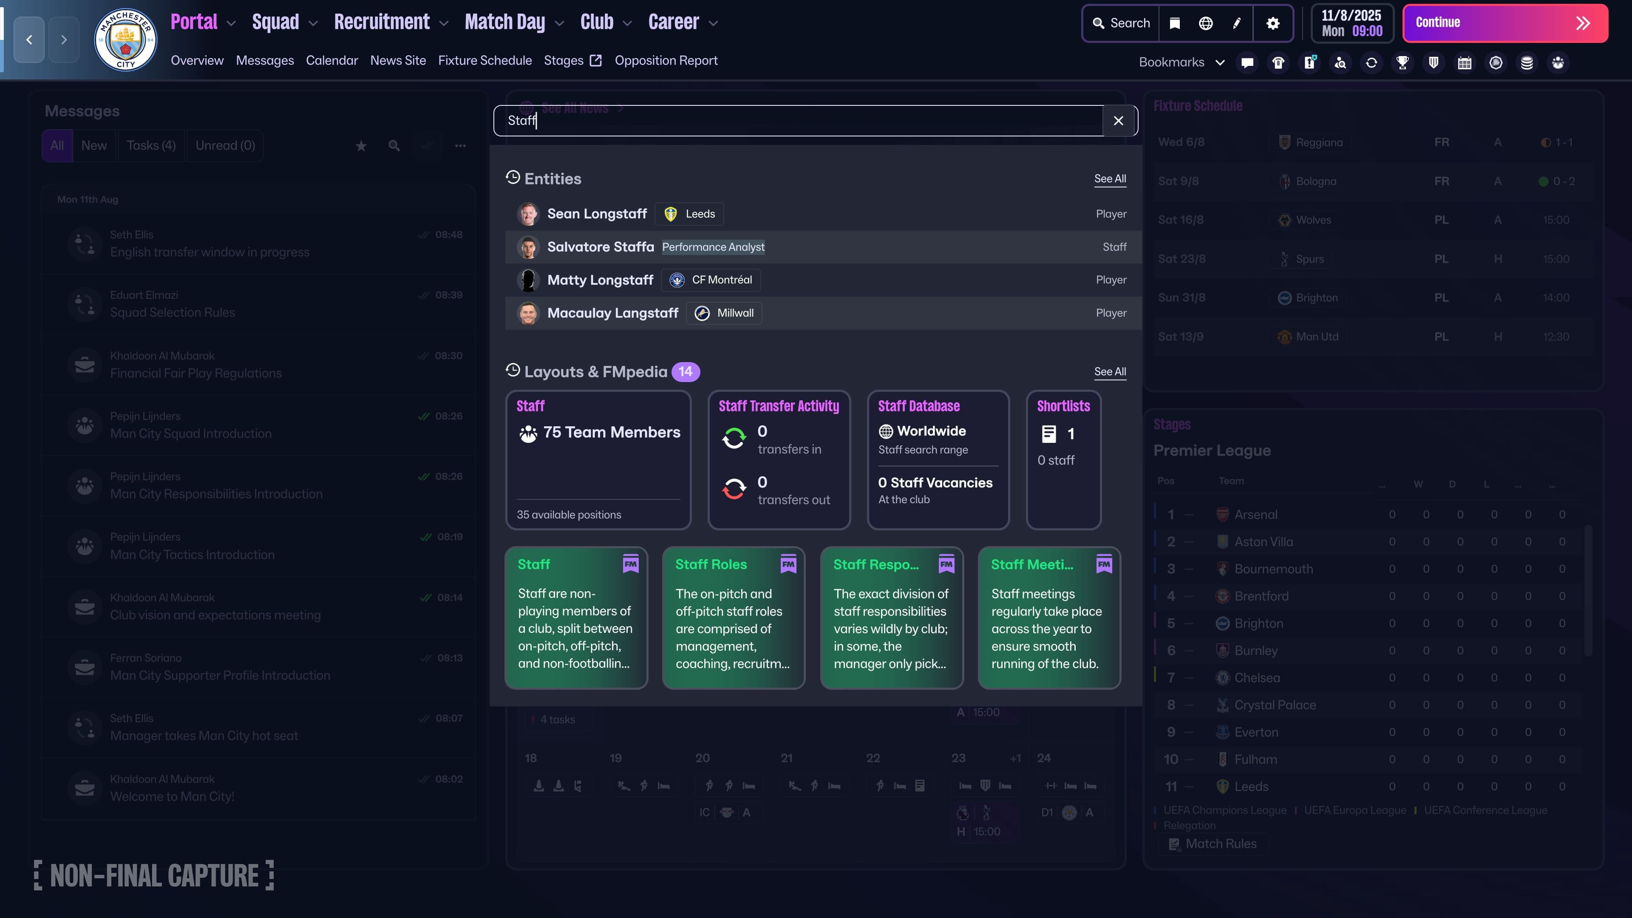Click See All next to Entities
Screen dimensions: 1632x918
[1110, 178]
